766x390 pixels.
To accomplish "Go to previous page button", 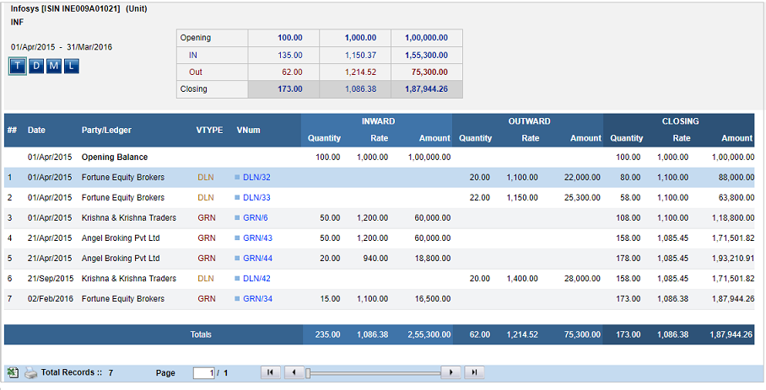I will point(294,372).
